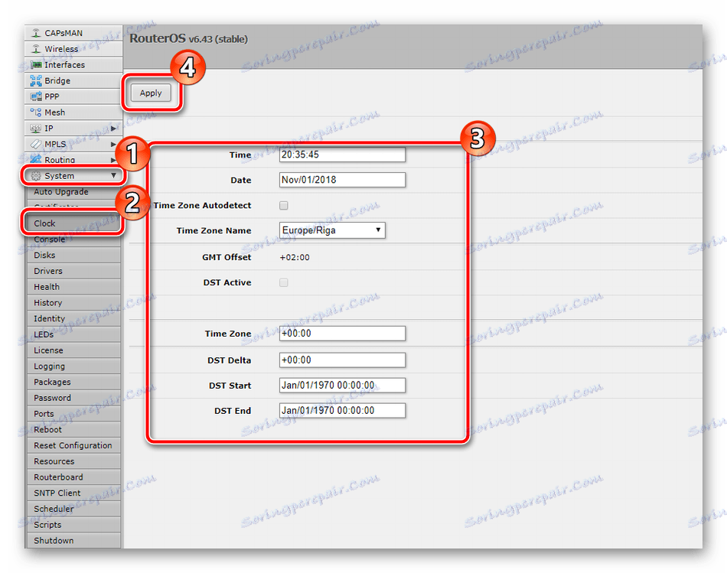Select Shutdown in System menu
Screen dimensions: 727x573
pyautogui.click(x=74, y=541)
